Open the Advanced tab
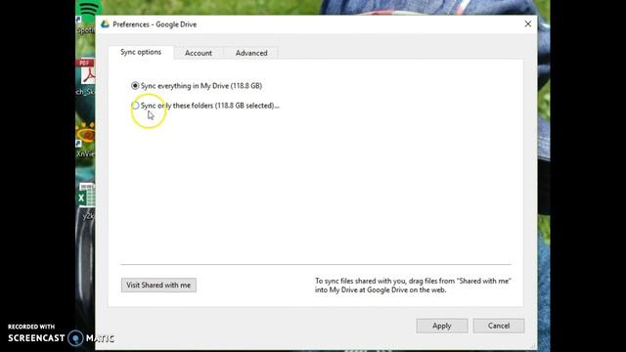This screenshot has height=352, width=626. [251, 53]
